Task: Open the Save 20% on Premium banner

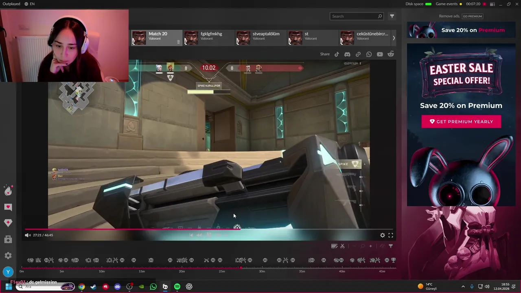Action: point(461,30)
